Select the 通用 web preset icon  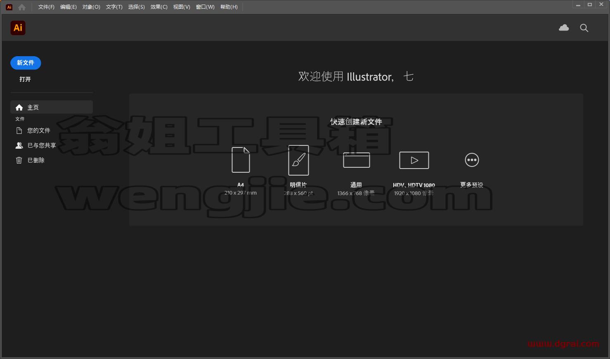pyautogui.click(x=356, y=160)
